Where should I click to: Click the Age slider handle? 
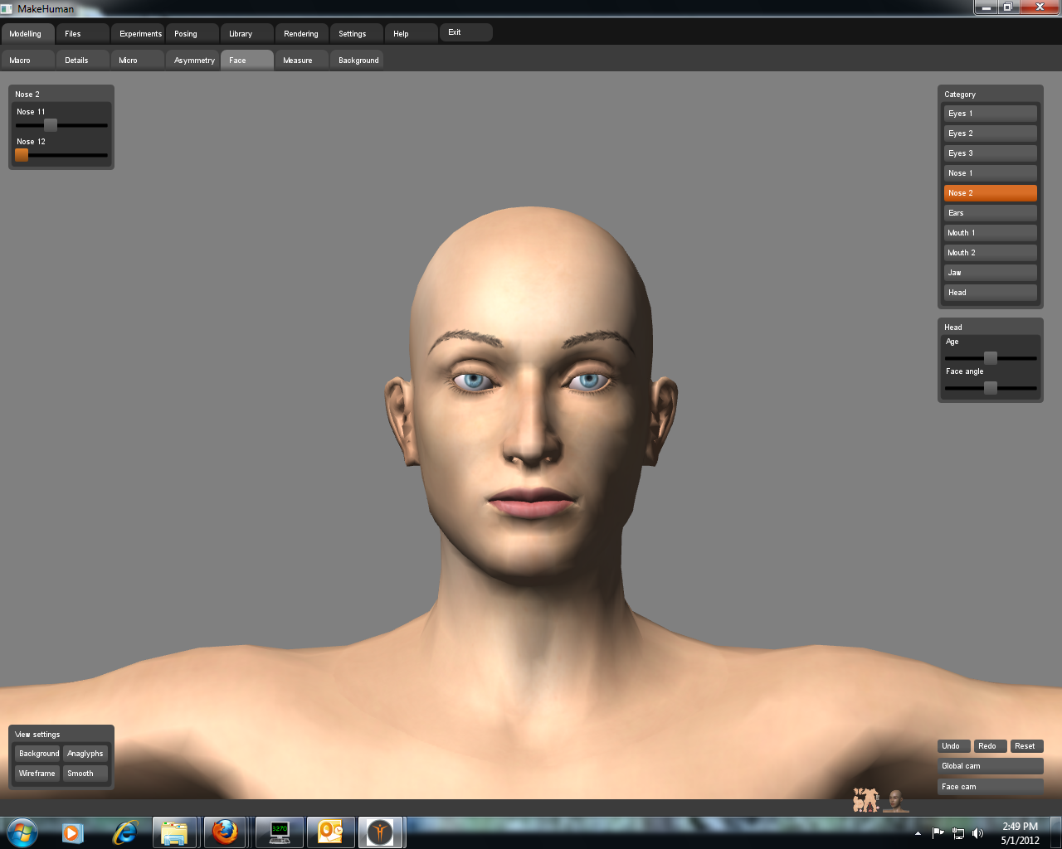[991, 358]
